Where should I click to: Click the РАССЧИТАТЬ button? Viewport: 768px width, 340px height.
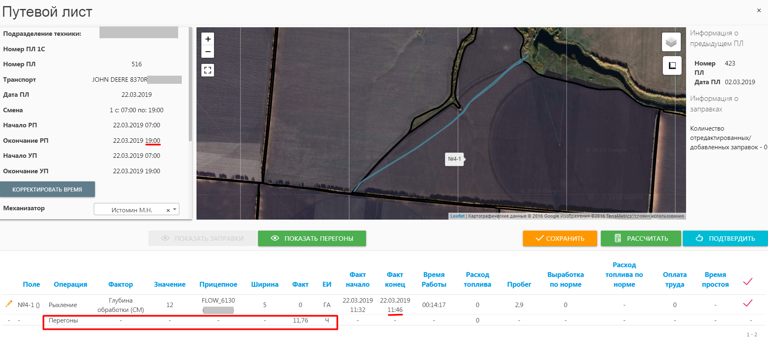tap(641, 238)
